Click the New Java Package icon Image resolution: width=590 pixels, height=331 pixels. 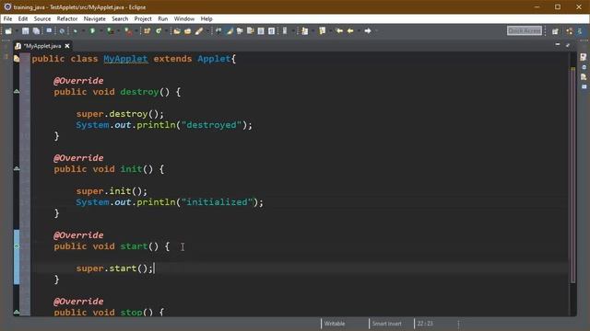coord(147,30)
